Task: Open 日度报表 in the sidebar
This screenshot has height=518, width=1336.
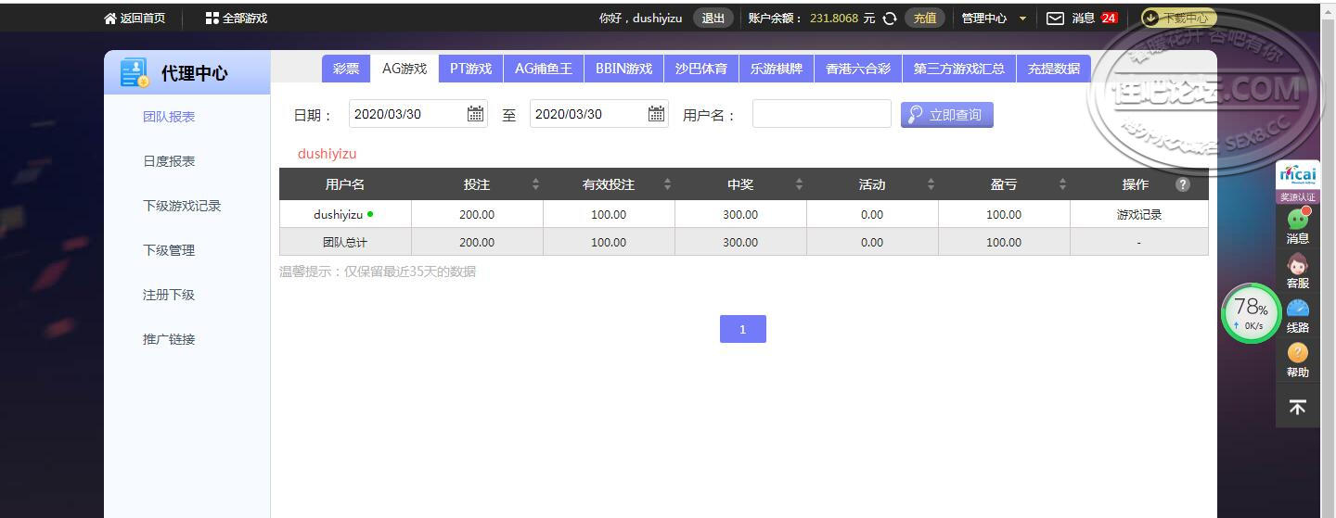Action: [169, 161]
